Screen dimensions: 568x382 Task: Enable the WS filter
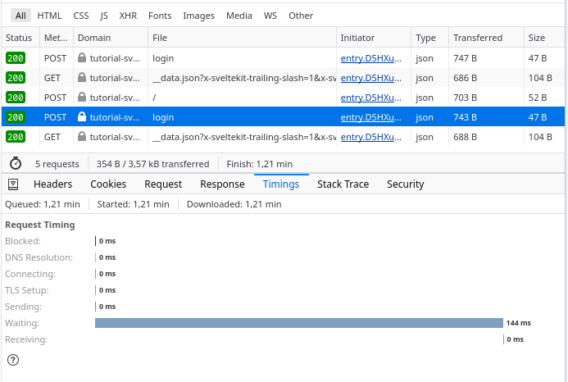pos(270,16)
